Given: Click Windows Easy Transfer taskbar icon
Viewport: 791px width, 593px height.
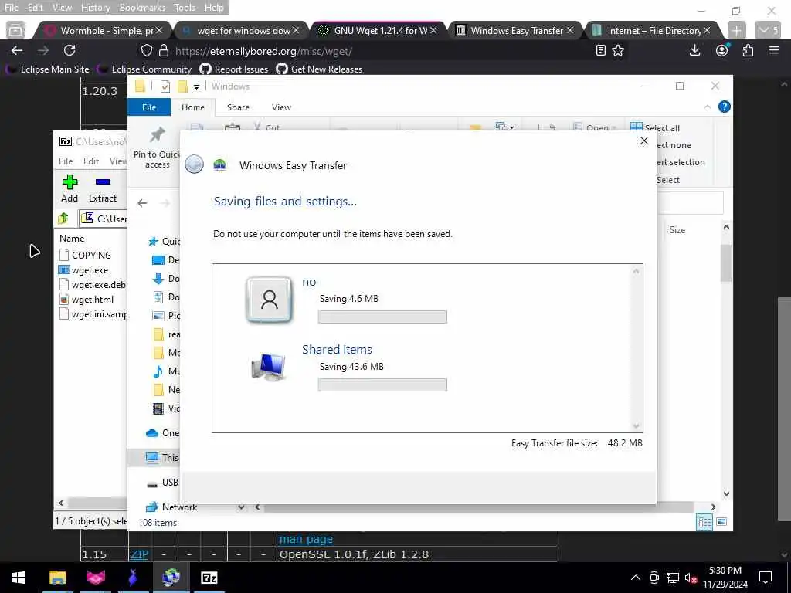Looking at the screenshot, I should pyautogui.click(x=171, y=578).
